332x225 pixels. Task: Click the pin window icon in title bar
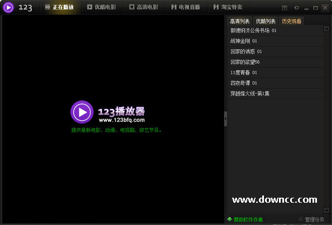click(x=296, y=8)
